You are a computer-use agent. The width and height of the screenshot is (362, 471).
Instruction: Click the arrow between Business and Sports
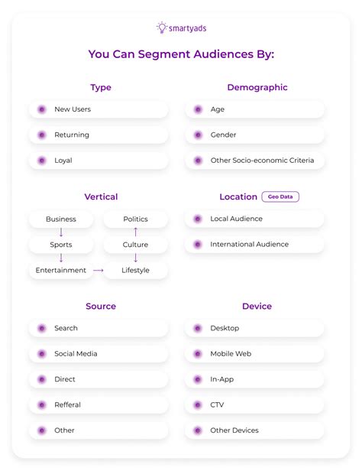pyautogui.click(x=61, y=232)
